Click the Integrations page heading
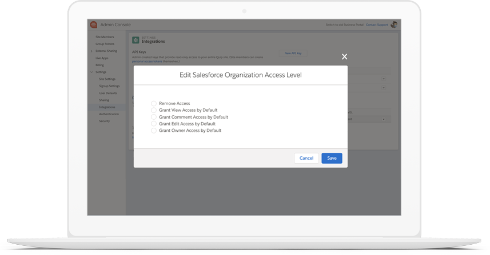 153,42
